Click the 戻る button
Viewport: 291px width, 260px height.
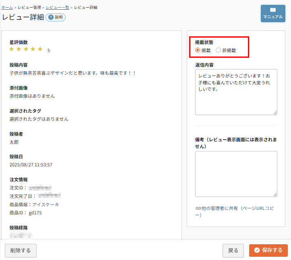(x=233, y=250)
